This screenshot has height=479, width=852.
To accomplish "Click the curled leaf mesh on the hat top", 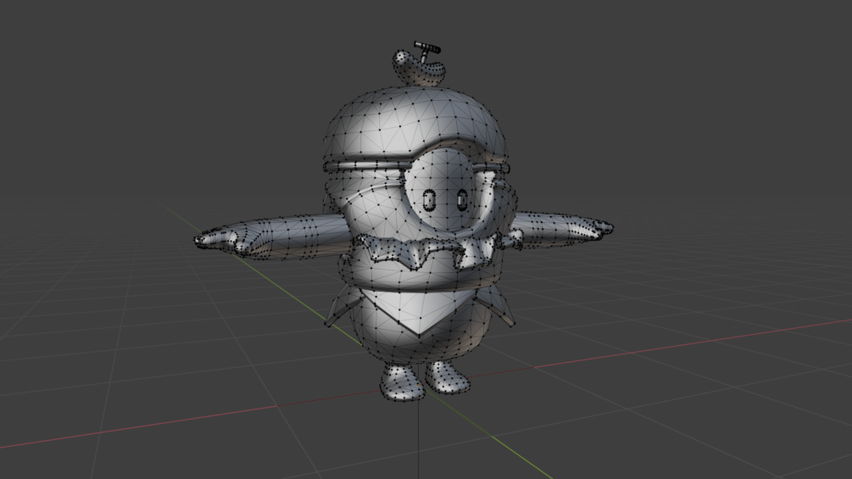I will coord(419,70).
